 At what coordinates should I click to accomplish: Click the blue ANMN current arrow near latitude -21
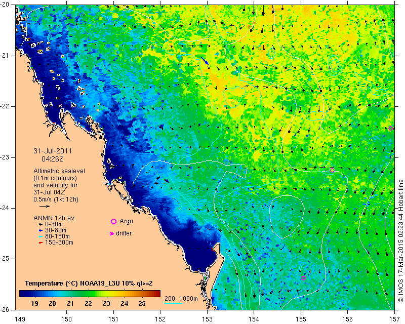click(x=205, y=61)
